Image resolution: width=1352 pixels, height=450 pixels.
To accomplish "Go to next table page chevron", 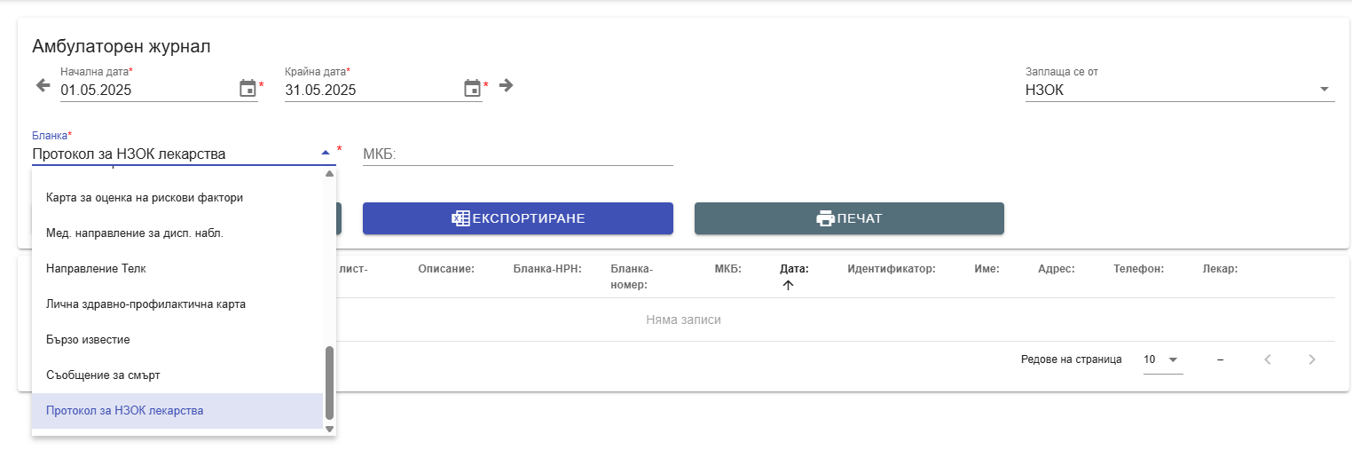I will [1312, 359].
